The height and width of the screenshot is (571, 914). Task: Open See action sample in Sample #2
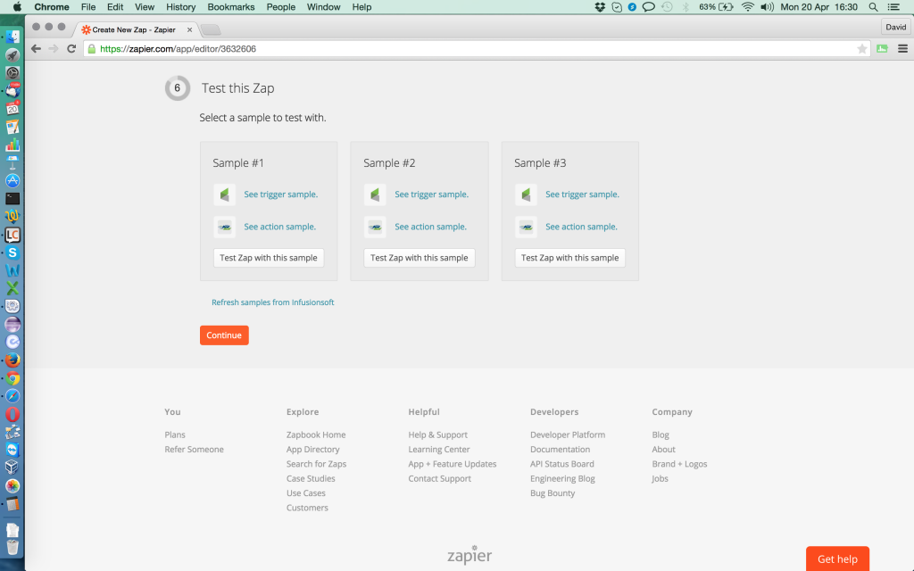(x=431, y=227)
